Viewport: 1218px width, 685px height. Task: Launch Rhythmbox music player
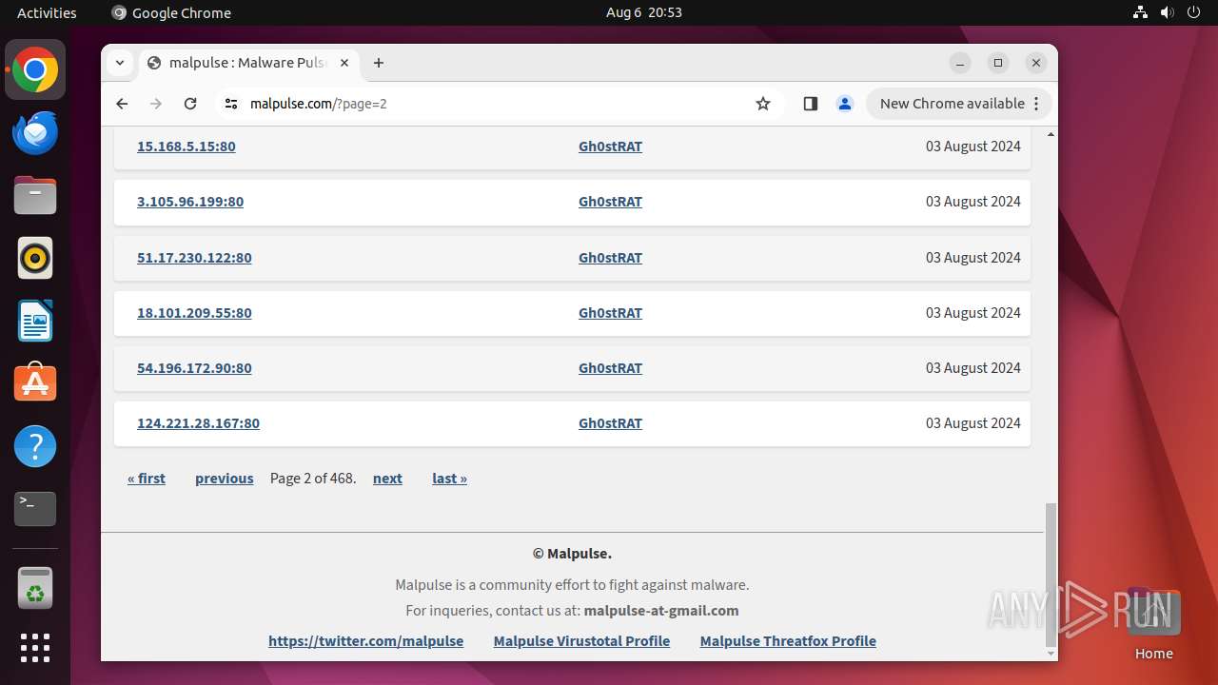pos(35,259)
